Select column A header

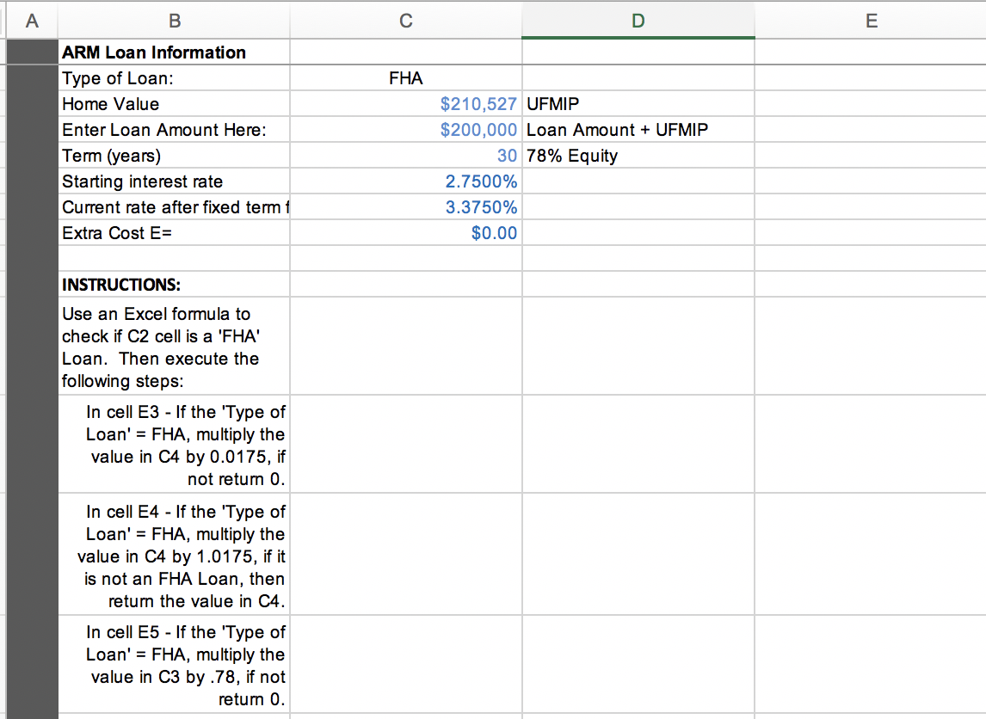pos(32,21)
